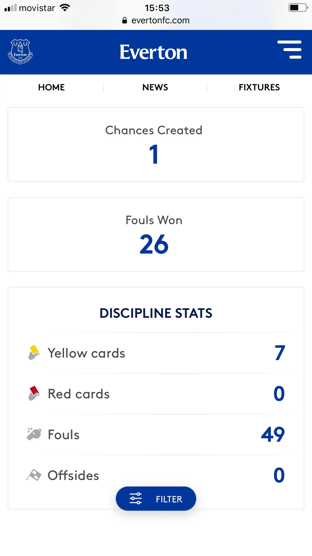Viewport: 312px width, 556px height.
Task: Tap the red card icon
Action: point(34,393)
